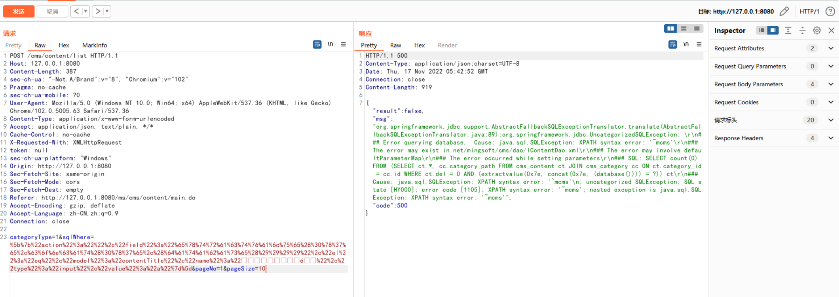Click the response 'Content-Length: 919' header

(399, 87)
